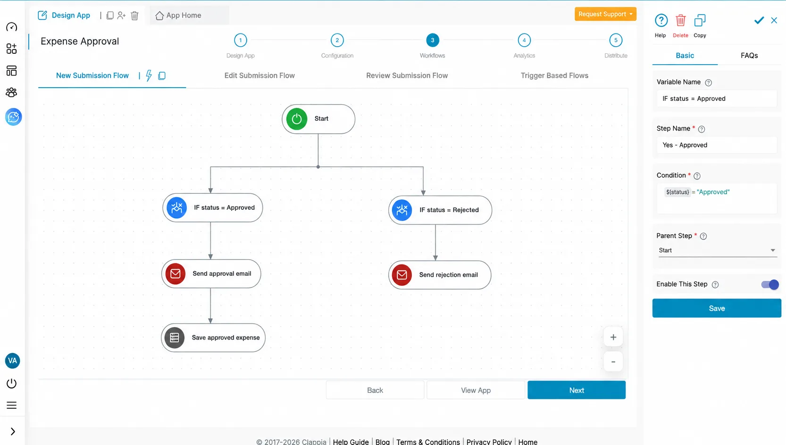This screenshot has height=445, width=786.
Task: Go to step 2 Configuration
Action: pos(337,41)
